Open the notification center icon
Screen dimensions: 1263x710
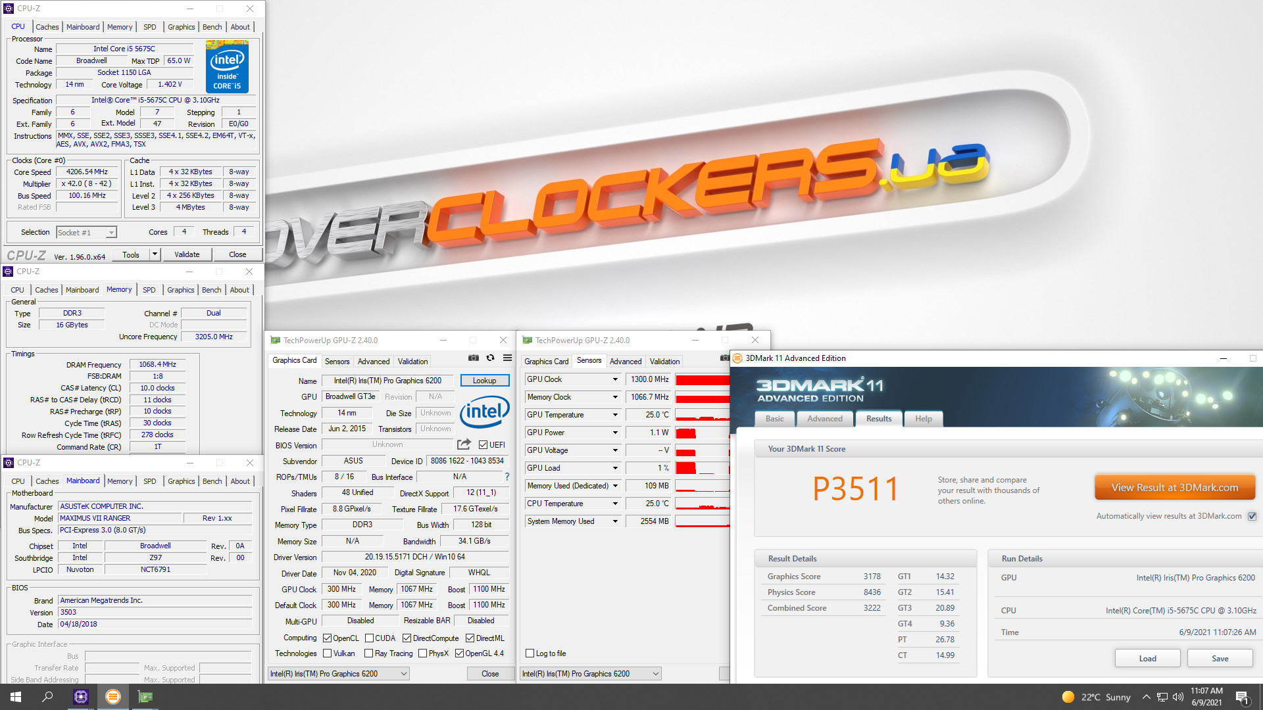[x=1242, y=697]
